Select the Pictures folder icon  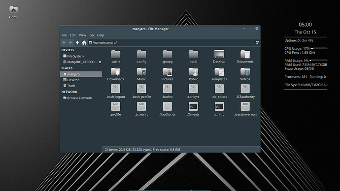tap(167, 72)
